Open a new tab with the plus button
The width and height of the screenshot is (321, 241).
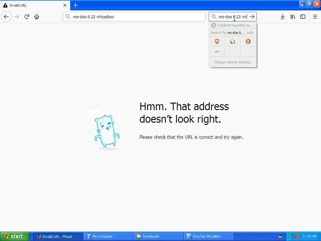76,5
